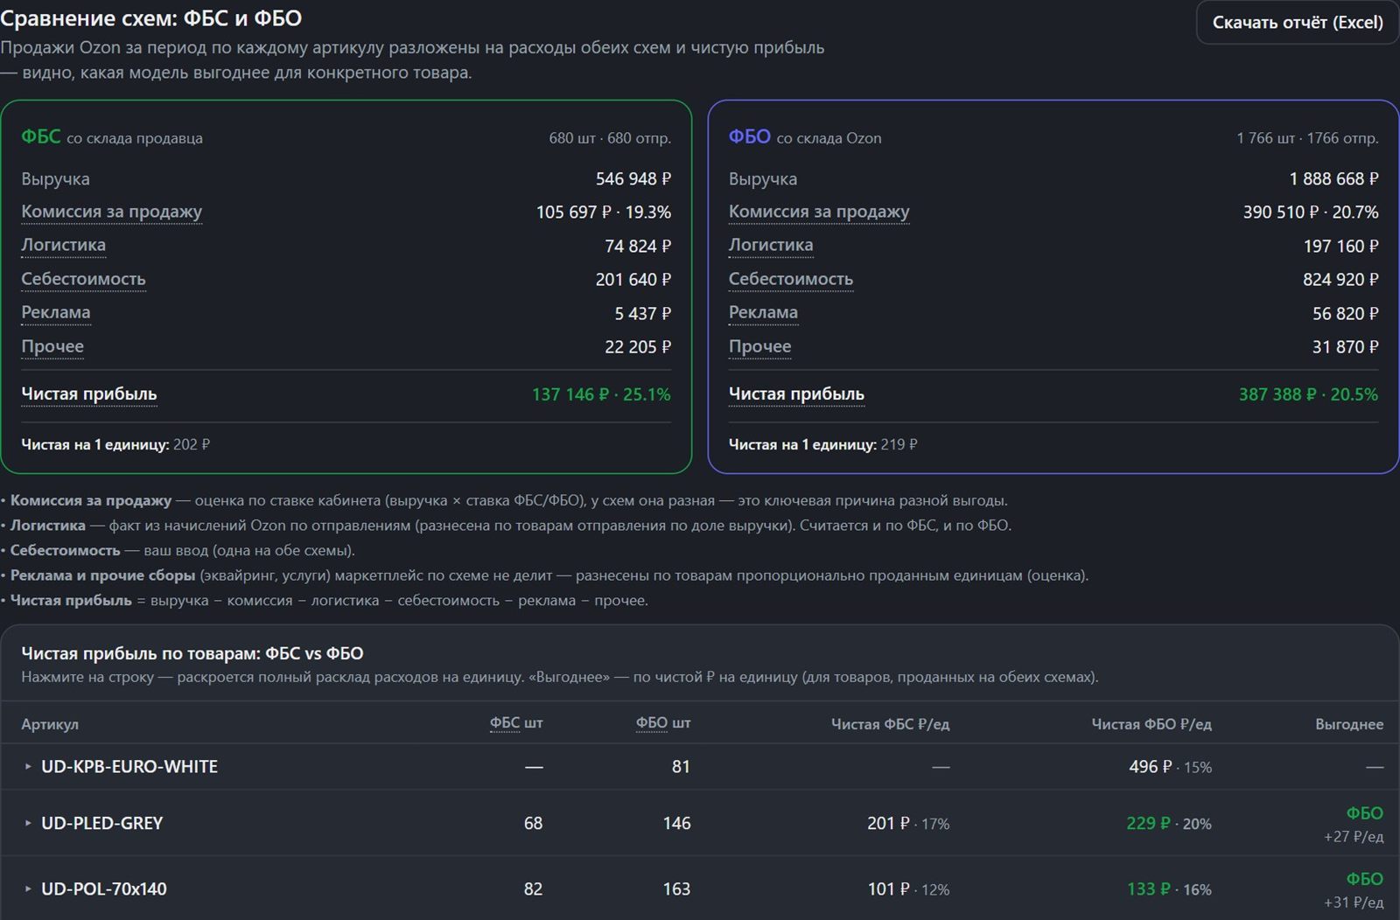Click the 'Чистая ФБС ₽/ед' column header
1400x920 pixels.
pyautogui.click(x=890, y=724)
